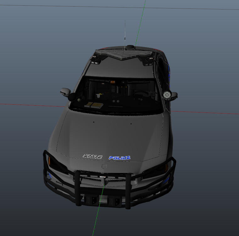Click the amber light inside the windshield
The image size is (239, 236).
(x=112, y=82)
